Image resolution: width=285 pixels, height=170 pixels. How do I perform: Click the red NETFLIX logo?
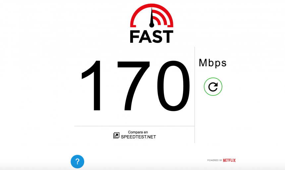[x=229, y=160]
